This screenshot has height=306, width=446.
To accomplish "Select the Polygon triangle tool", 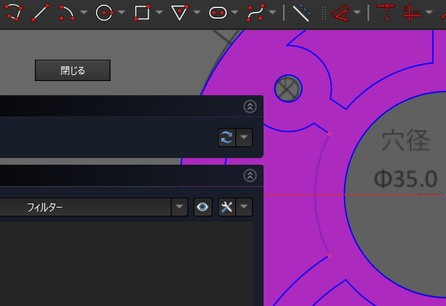I will (x=180, y=12).
